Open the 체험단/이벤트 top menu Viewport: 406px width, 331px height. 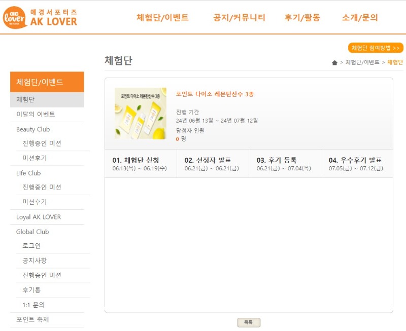click(162, 18)
